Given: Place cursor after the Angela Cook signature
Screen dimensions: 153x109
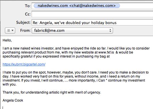Looking at the screenshot, I should (23, 100).
